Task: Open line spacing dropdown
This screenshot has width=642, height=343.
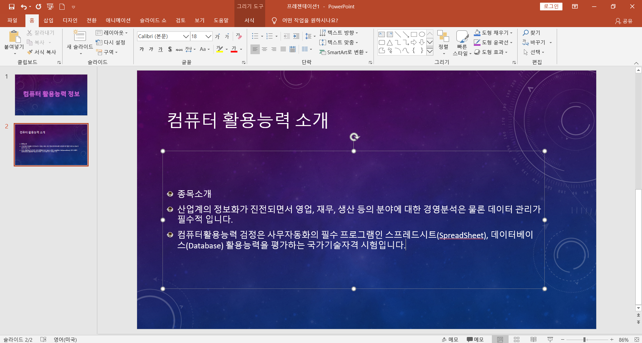Action: click(310, 36)
